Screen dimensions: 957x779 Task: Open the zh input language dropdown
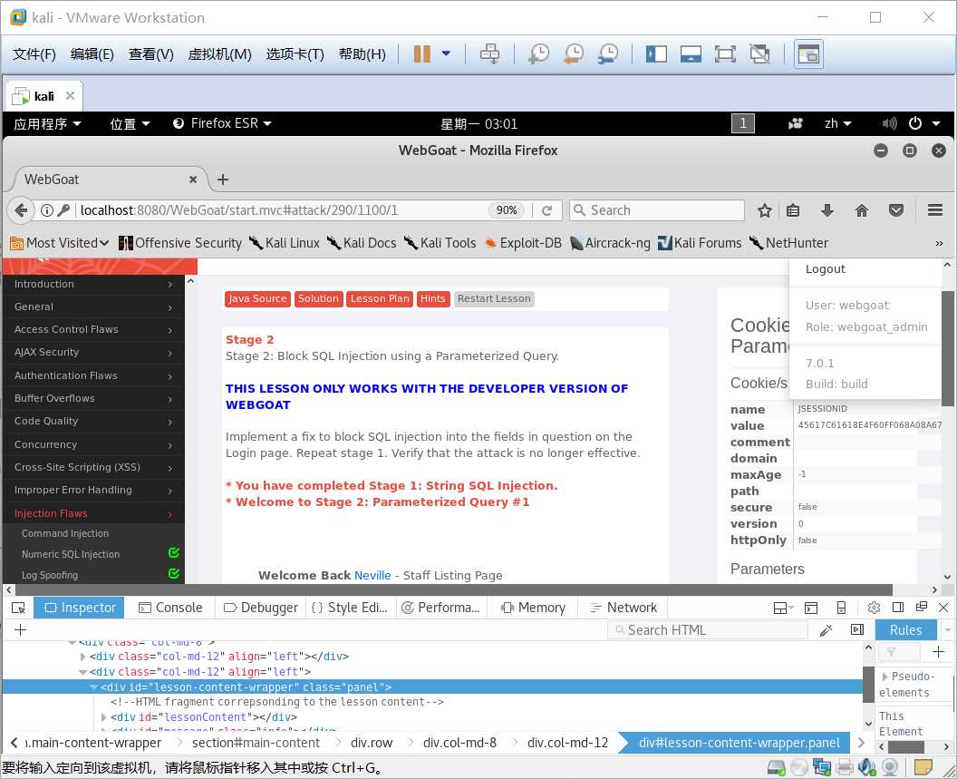pyautogui.click(x=837, y=123)
